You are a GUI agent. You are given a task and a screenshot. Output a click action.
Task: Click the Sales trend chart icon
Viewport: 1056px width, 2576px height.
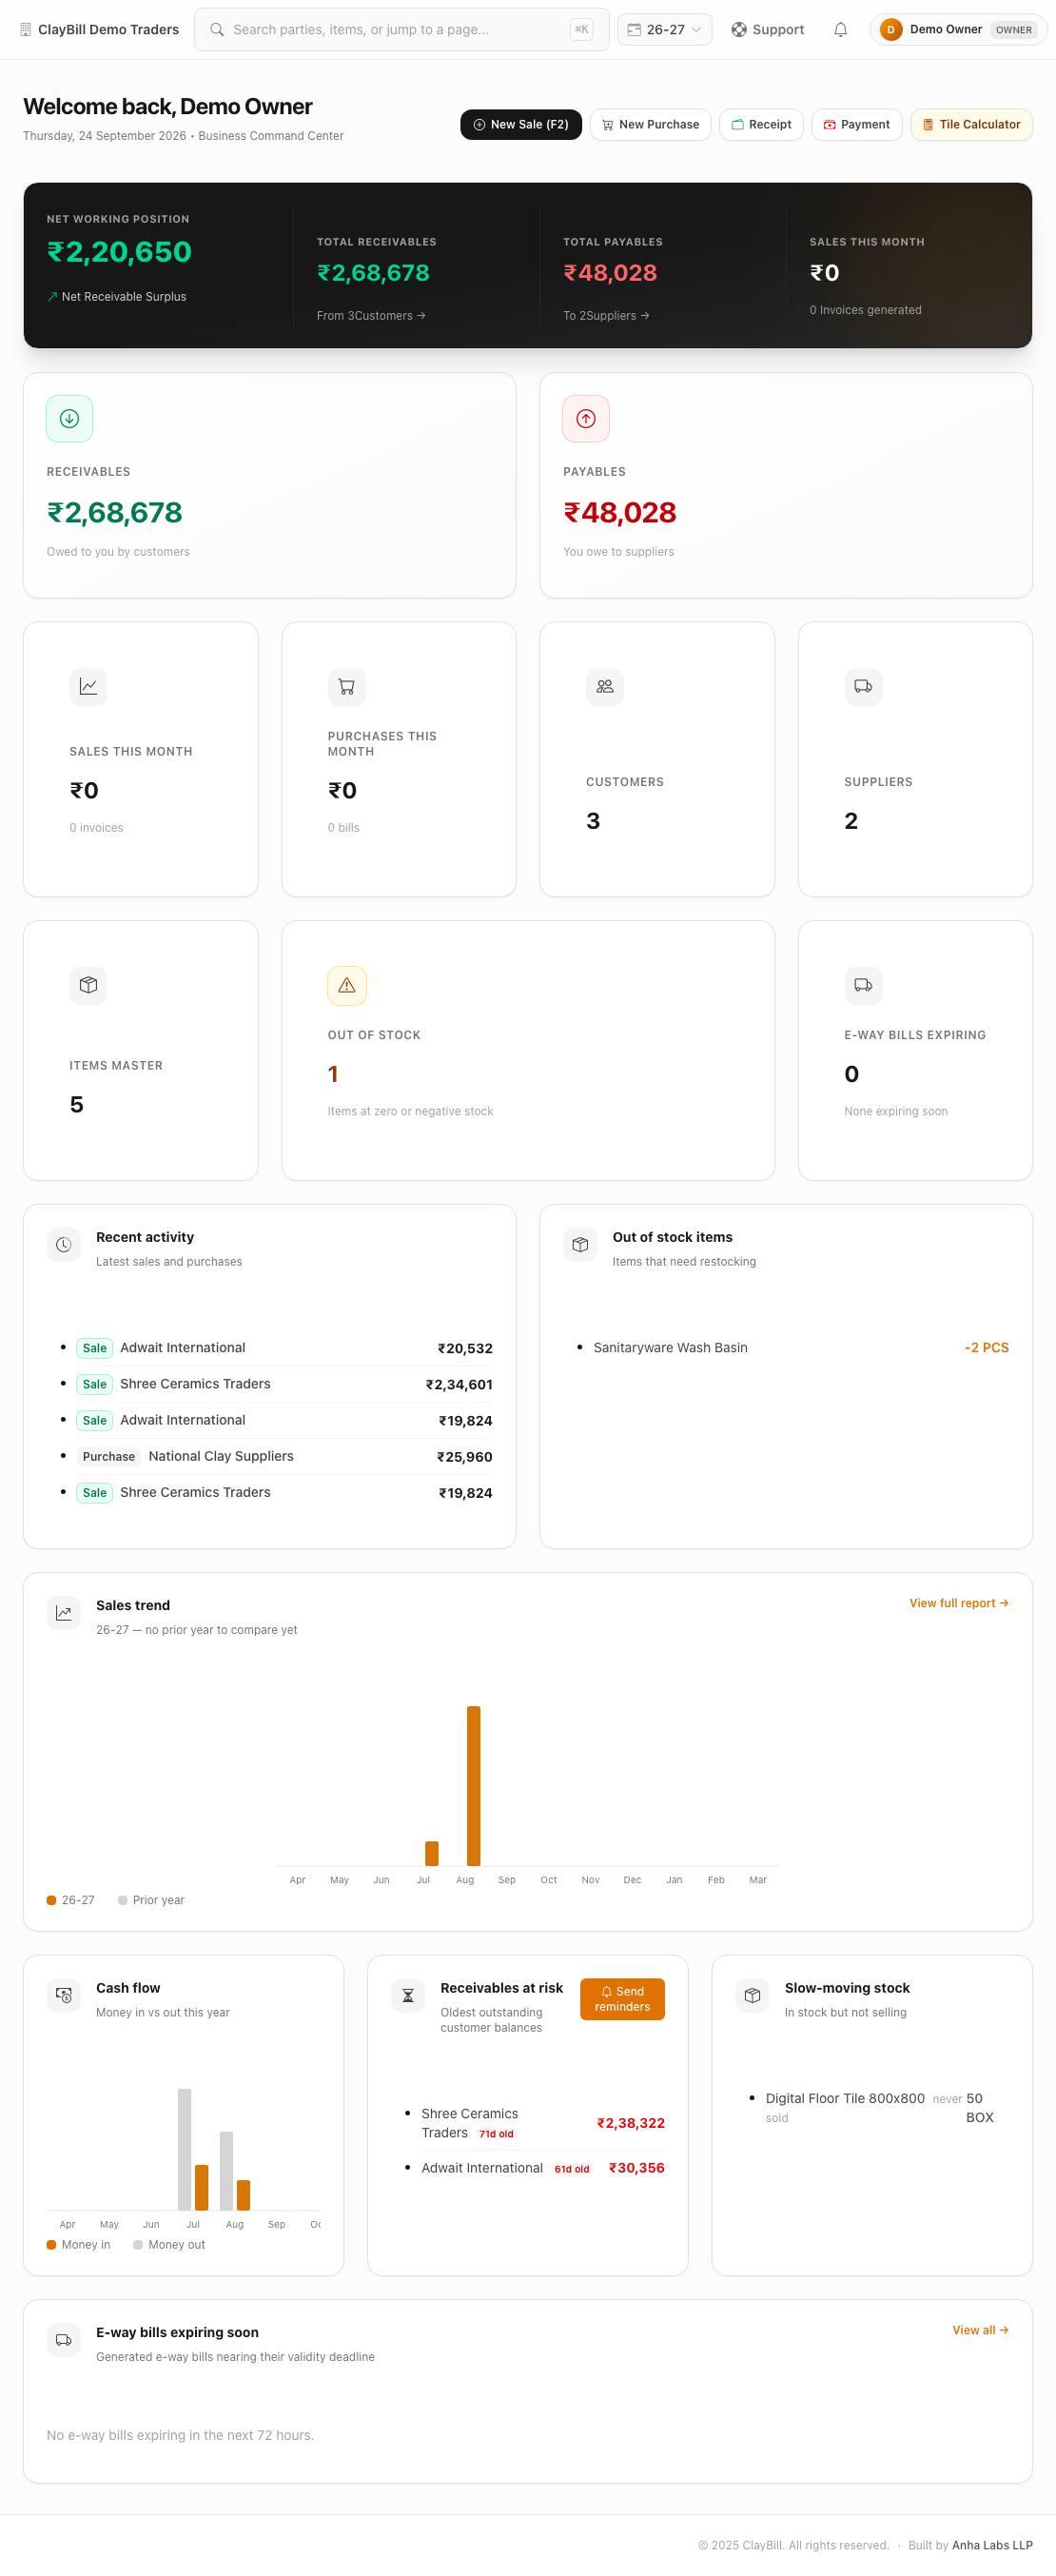coord(64,1613)
